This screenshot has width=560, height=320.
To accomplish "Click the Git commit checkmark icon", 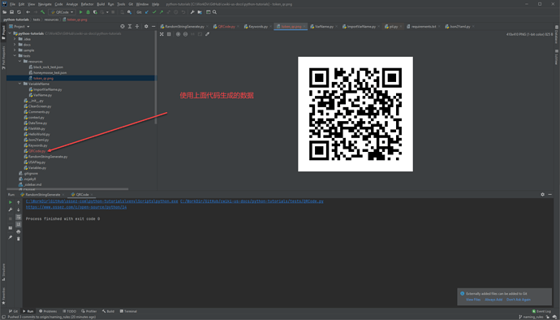I will 154,12.
